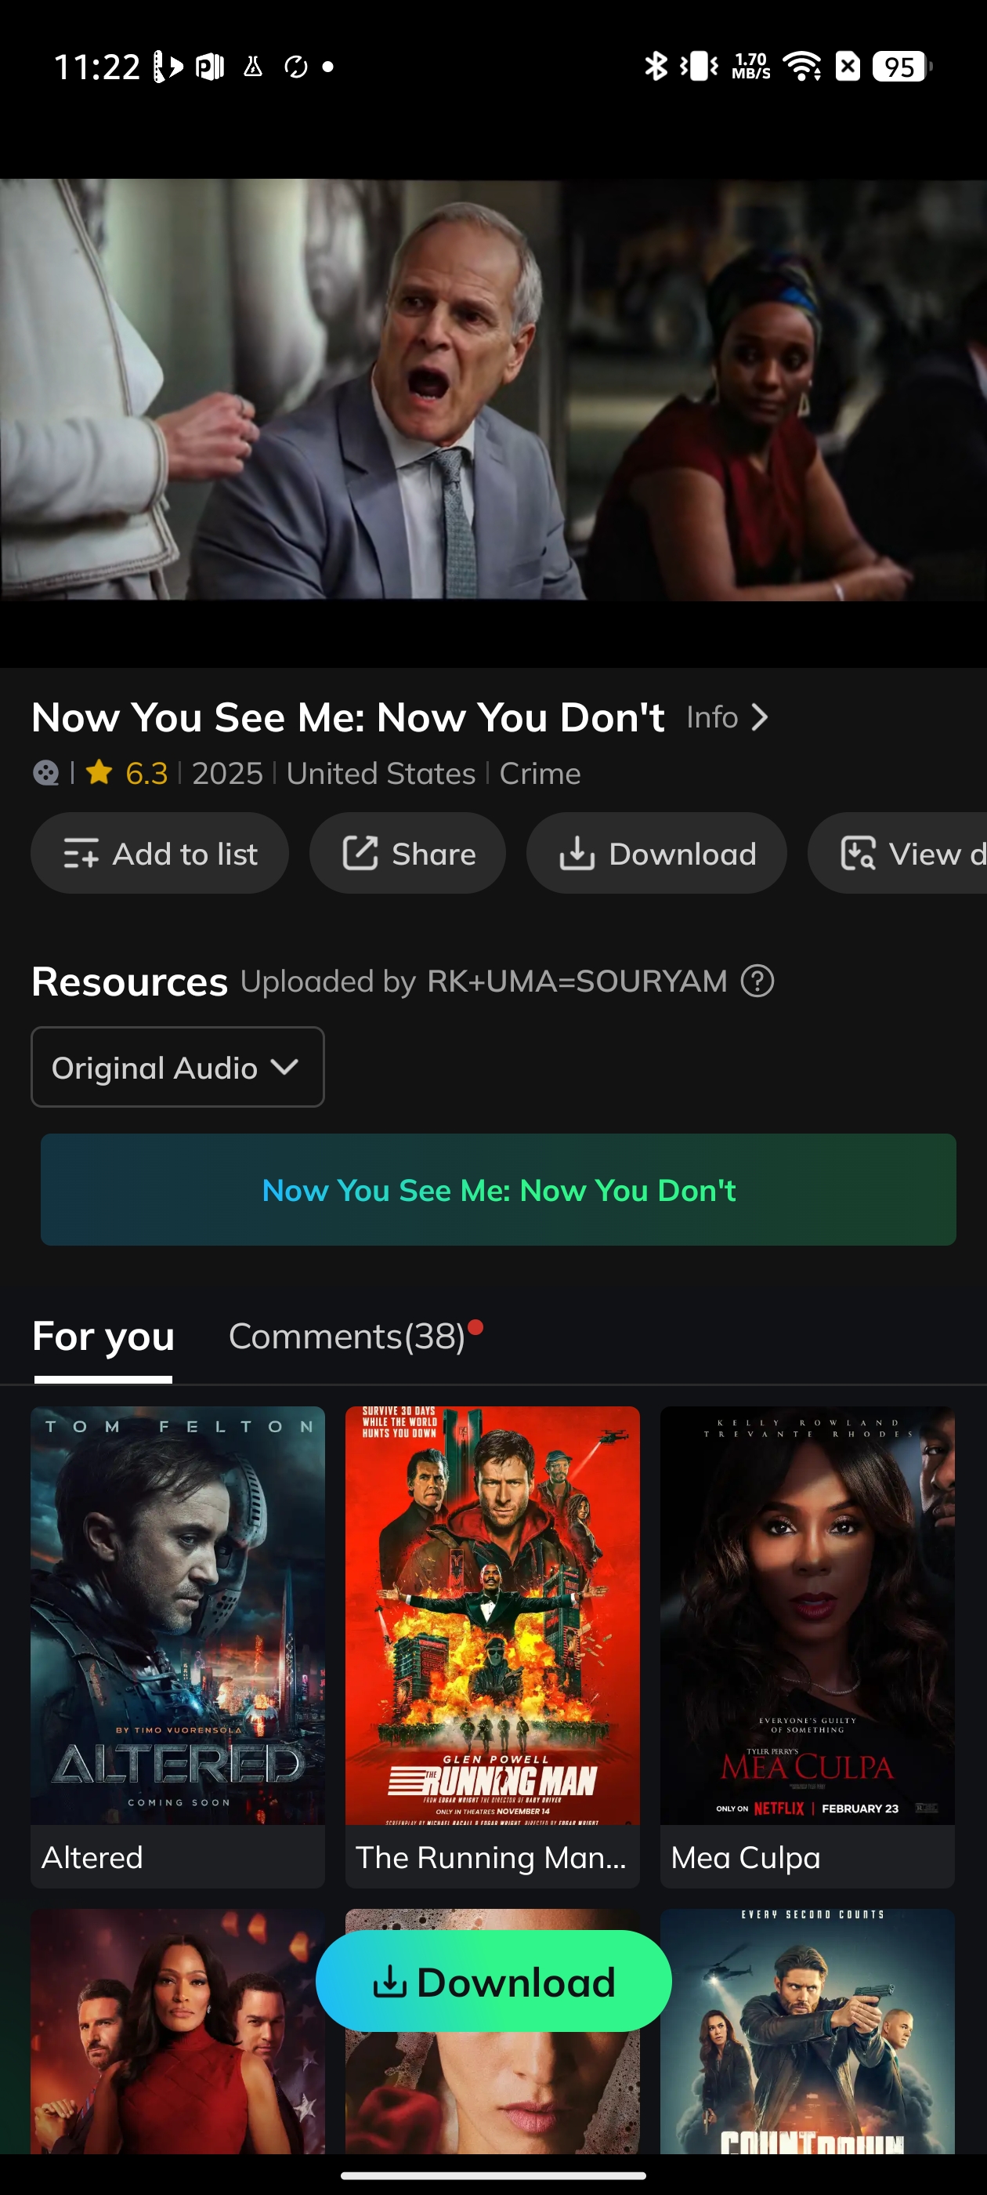Open the Original Audio dropdown

pyautogui.click(x=176, y=1067)
